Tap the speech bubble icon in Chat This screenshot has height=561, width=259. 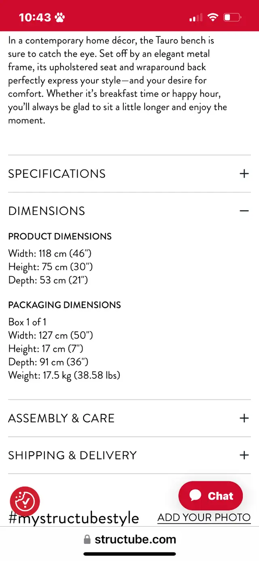tap(195, 495)
